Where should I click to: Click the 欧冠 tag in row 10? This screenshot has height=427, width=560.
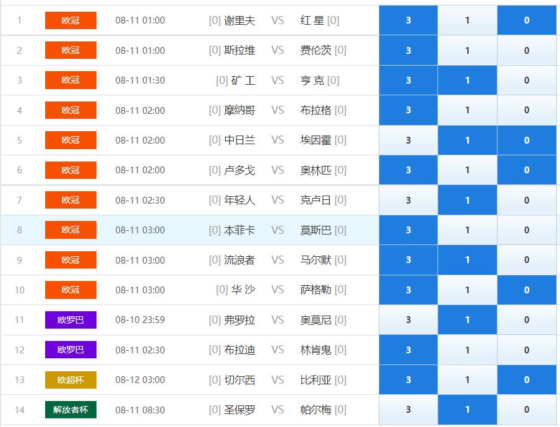pos(71,290)
